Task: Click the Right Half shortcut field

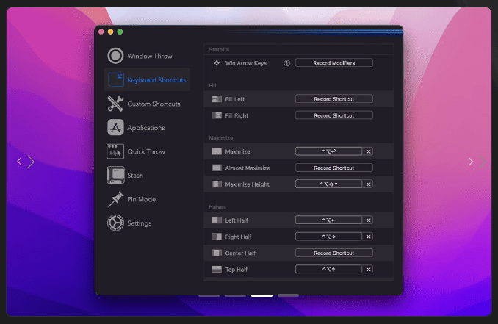Action: 329,237
